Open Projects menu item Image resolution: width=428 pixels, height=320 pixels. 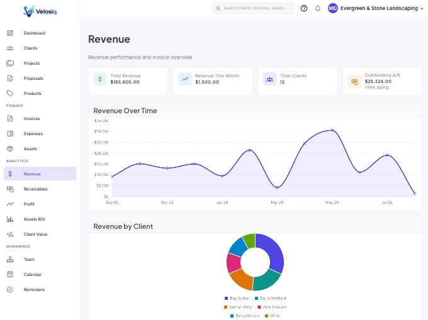tap(31, 63)
